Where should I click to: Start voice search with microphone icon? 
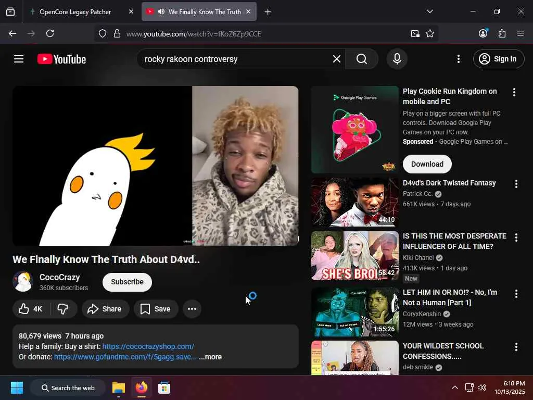tap(397, 59)
